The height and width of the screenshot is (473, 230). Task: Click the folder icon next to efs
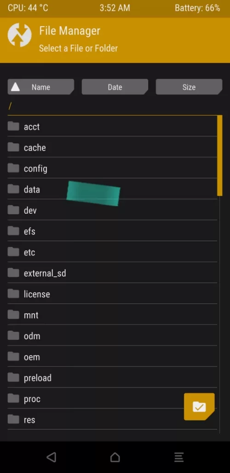click(13, 231)
